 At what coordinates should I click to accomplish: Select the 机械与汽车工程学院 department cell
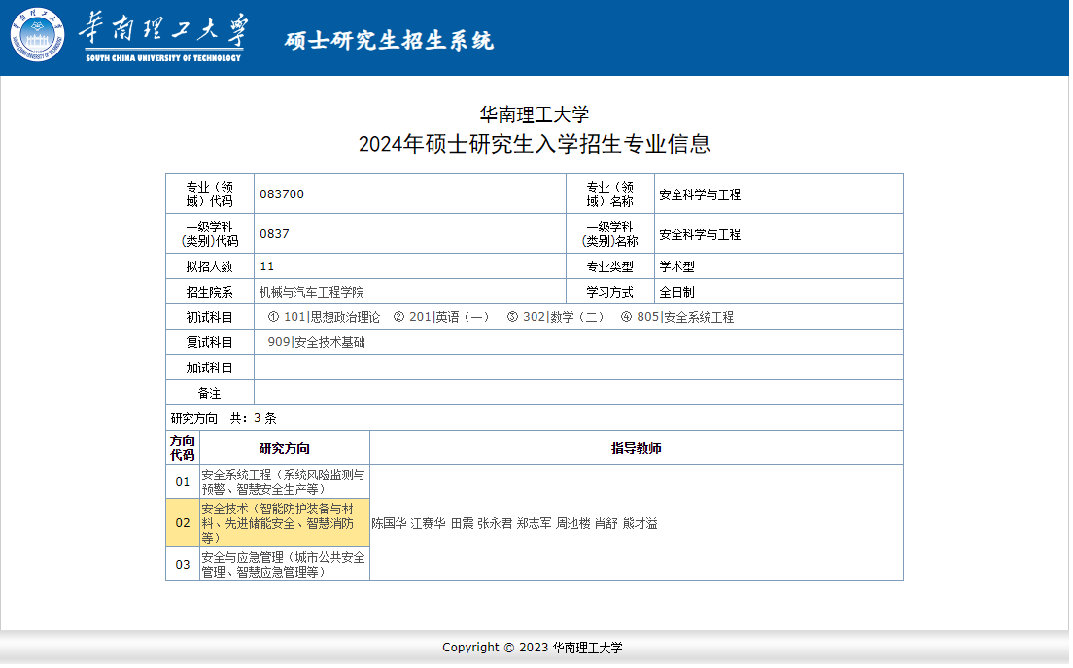(311, 292)
